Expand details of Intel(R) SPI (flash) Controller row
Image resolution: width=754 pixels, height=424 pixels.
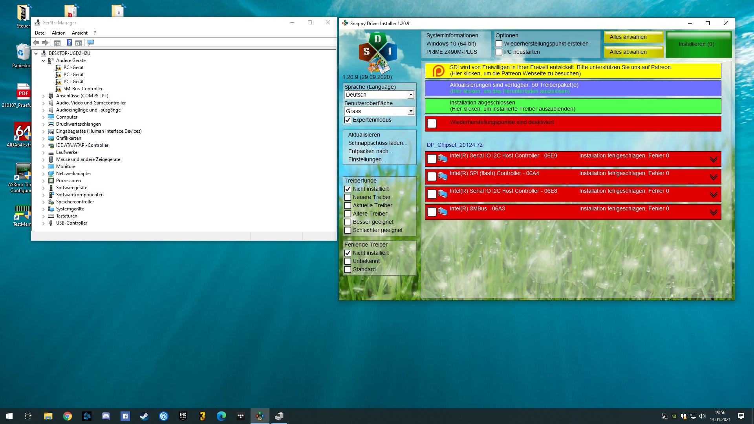click(713, 177)
